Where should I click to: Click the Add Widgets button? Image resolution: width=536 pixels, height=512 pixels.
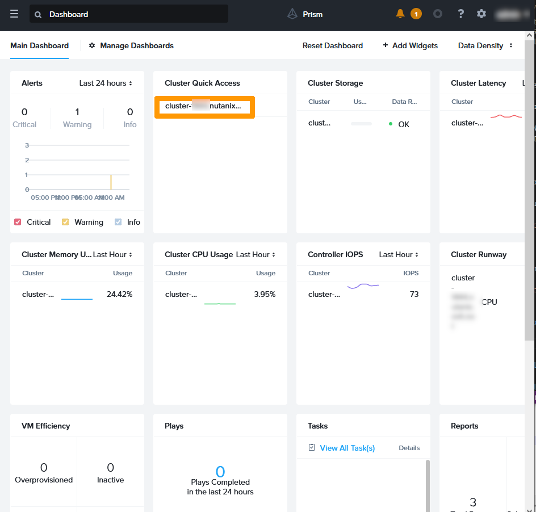(410, 45)
